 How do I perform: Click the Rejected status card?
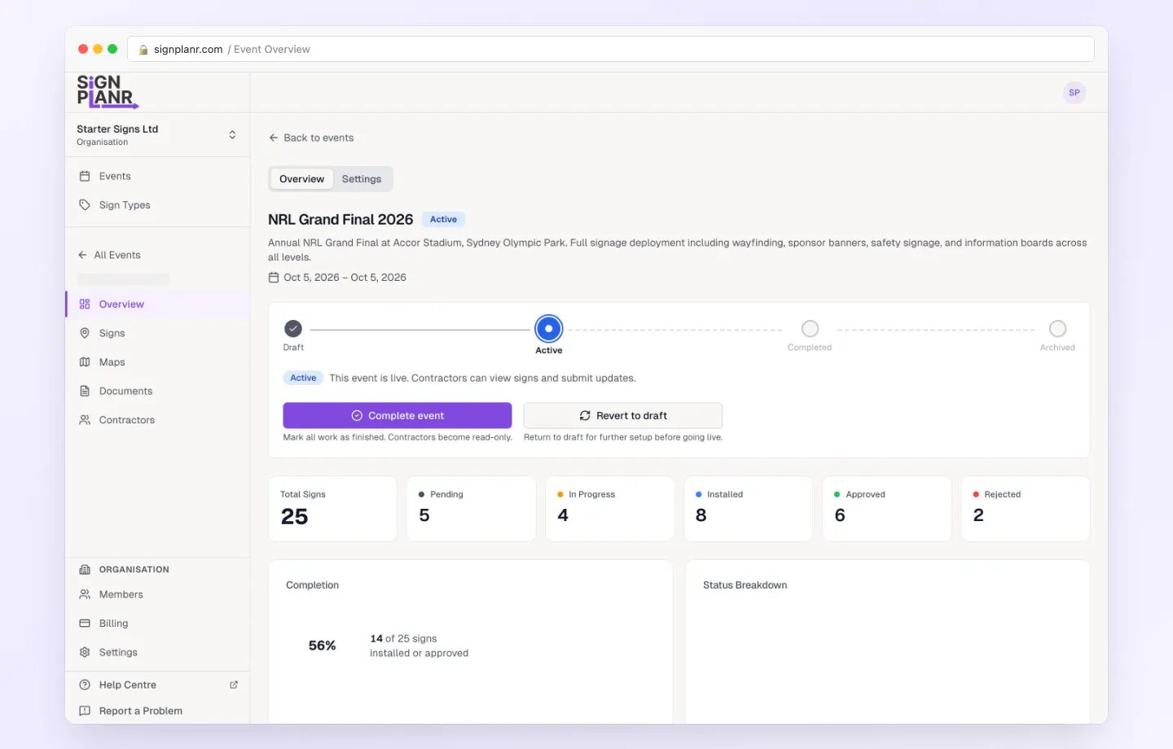1026,509
